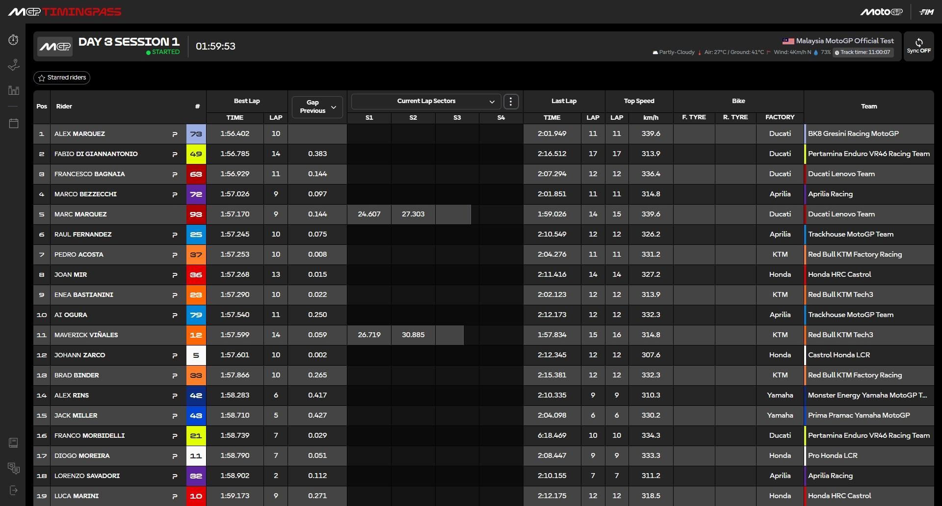This screenshot has width=942, height=506.
Task: Click the pit icon on Jack Miller's row
Action: [175, 416]
